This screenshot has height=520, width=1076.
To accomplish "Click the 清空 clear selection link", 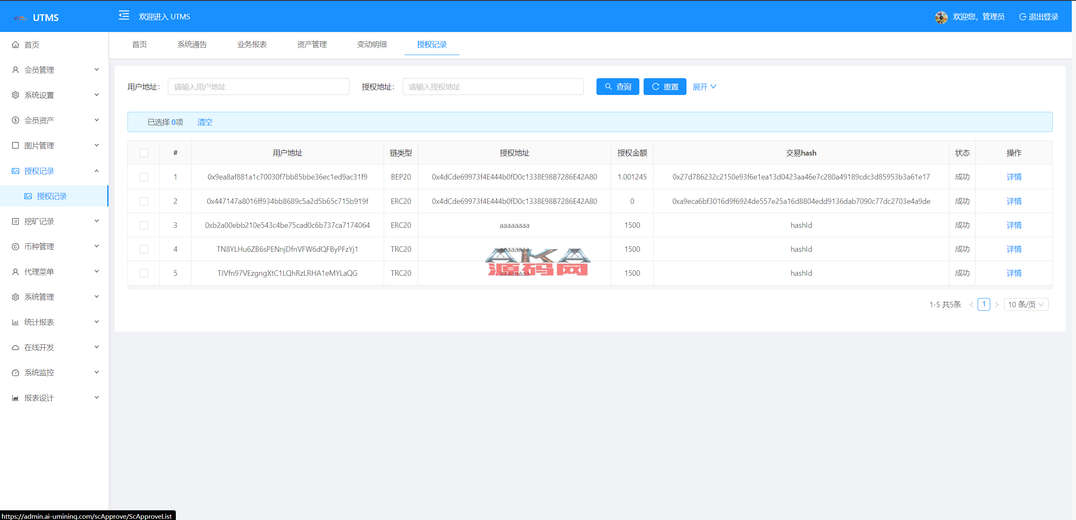I will click(x=205, y=122).
